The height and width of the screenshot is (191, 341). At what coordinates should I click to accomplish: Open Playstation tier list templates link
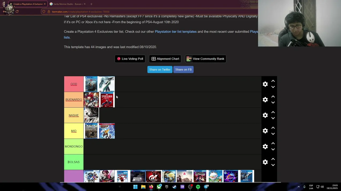tap(176, 32)
